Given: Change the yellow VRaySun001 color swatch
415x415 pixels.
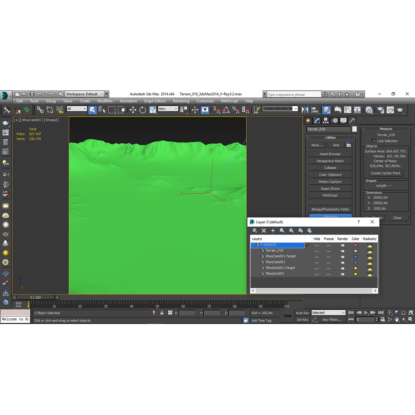Looking at the screenshot, I should [x=355, y=274].
